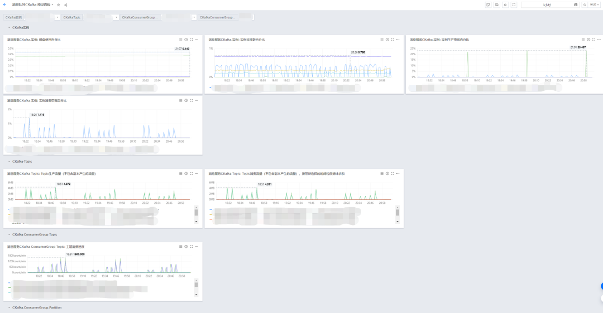This screenshot has height=313, width=603.
Task: Open list icon on Topic production traffic chart
Action: click(180, 173)
